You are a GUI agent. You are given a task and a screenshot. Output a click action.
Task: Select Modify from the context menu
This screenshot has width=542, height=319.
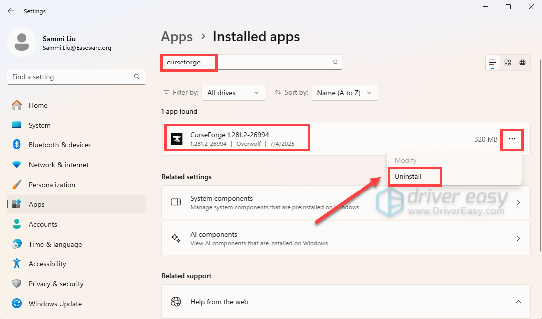405,160
